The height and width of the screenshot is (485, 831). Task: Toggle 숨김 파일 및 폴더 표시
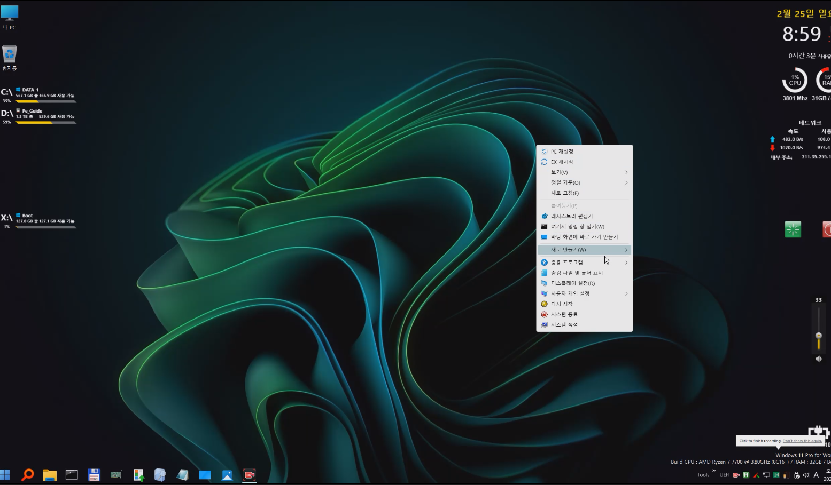[x=585, y=273]
